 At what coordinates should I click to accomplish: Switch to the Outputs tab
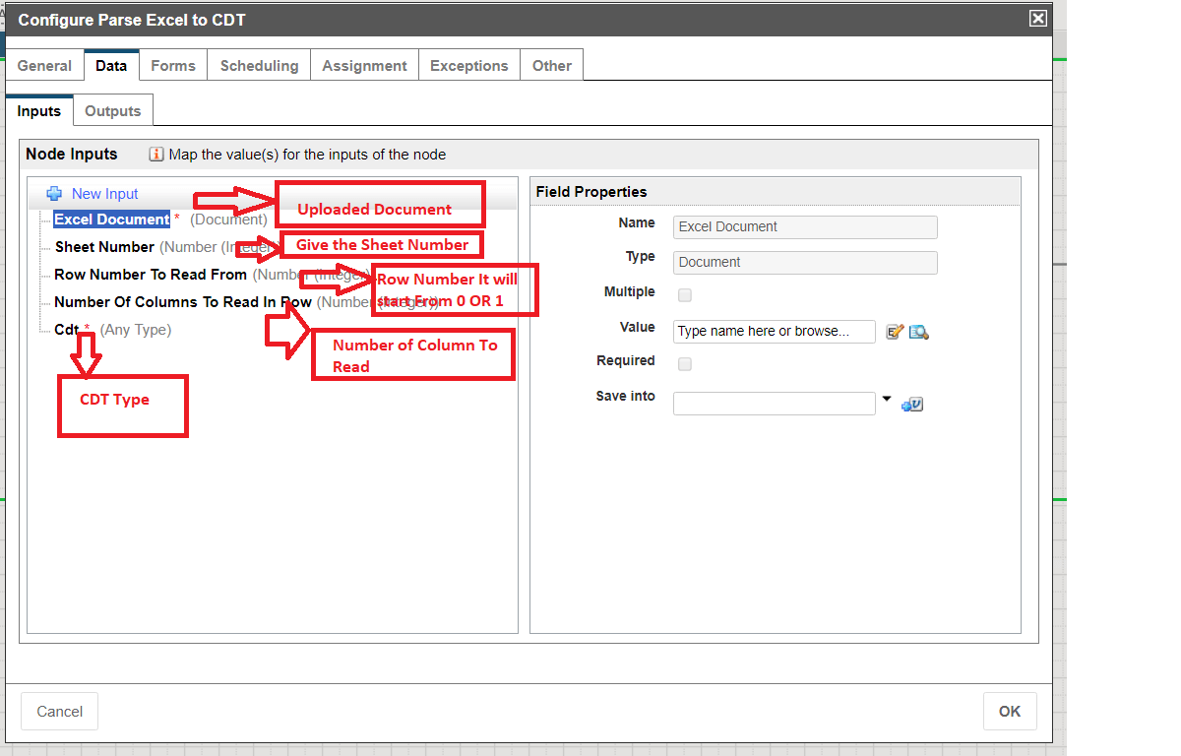[x=112, y=110]
